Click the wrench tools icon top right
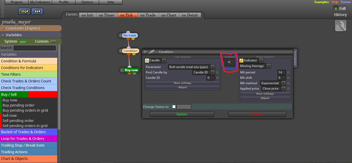 tap(340, 26)
